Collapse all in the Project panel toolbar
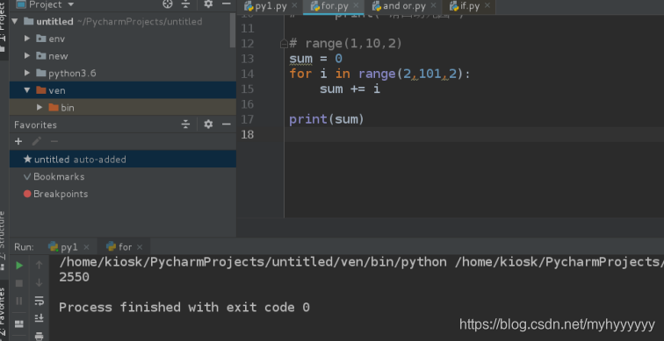The height and width of the screenshot is (341, 664). pos(186,4)
